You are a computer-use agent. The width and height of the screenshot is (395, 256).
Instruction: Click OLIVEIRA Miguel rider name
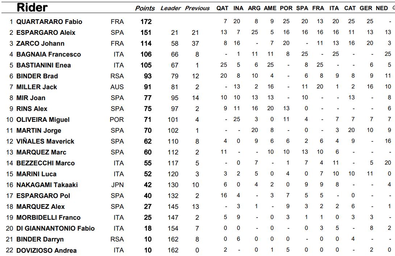(x=43, y=120)
